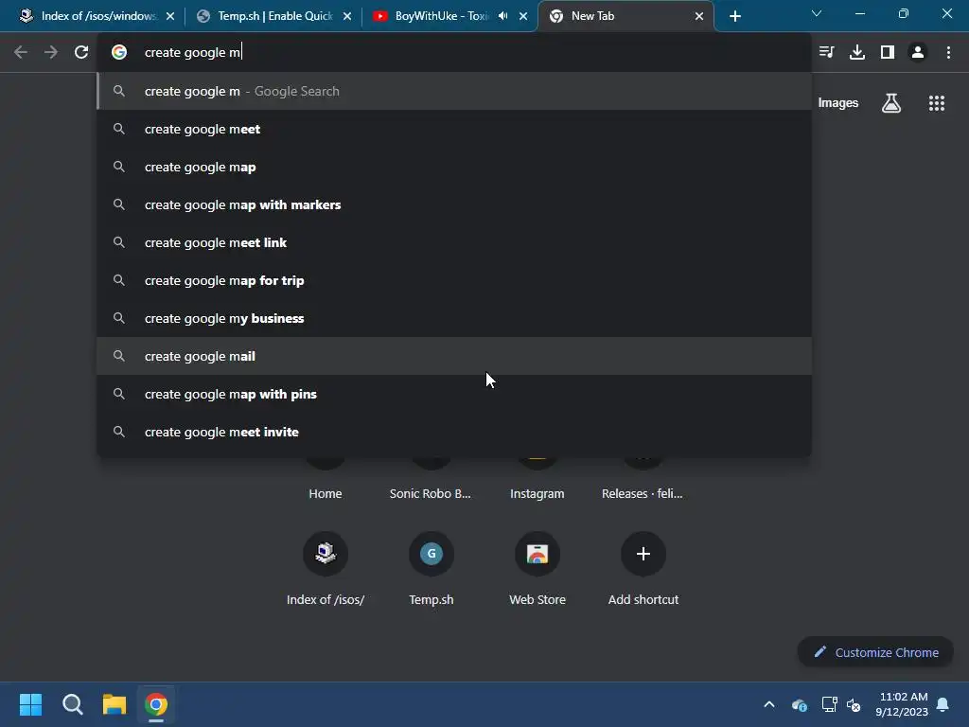Pick 'create google map for trip' suggestion

454,280
